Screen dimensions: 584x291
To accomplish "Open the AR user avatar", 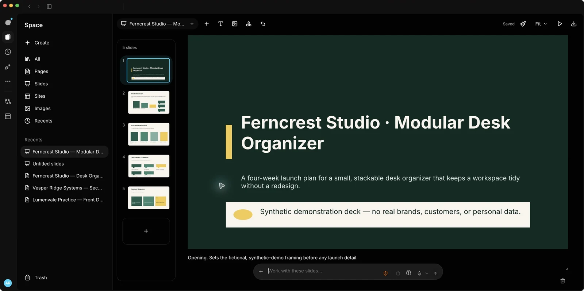I will pos(8,283).
